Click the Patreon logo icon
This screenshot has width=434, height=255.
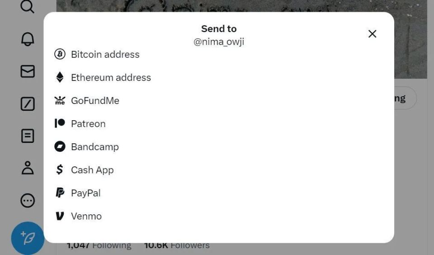pos(60,123)
